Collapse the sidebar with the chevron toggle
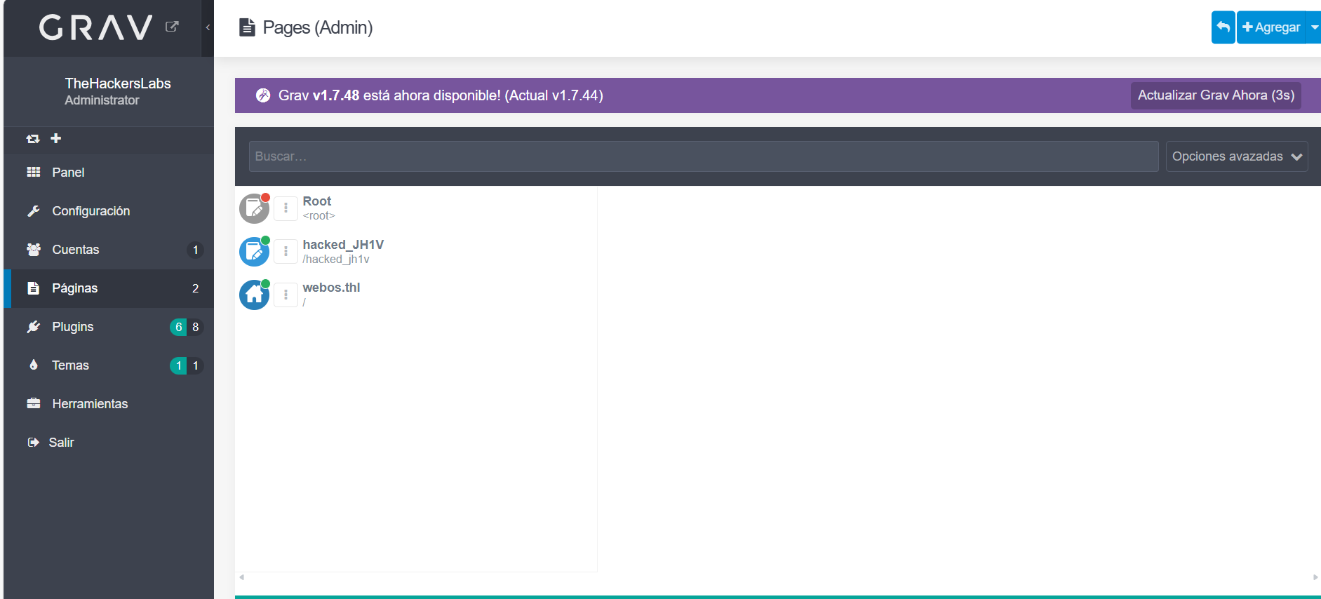Viewport: 1321px width, 599px height. [208, 27]
